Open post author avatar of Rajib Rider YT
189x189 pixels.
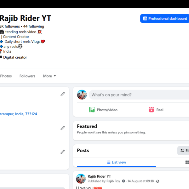pyautogui.click(x=81, y=179)
